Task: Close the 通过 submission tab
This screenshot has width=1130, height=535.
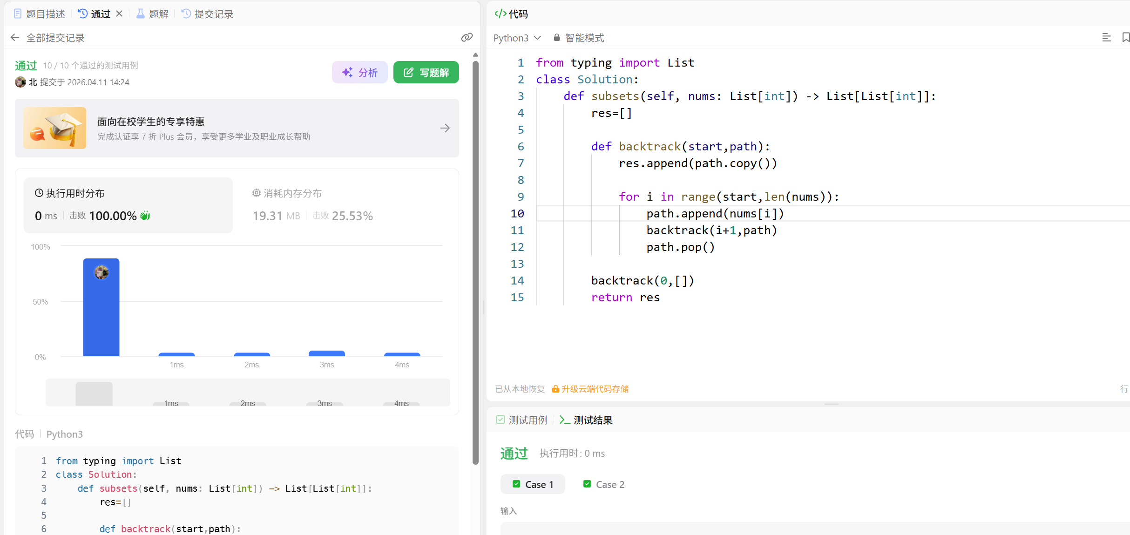Action: point(119,14)
